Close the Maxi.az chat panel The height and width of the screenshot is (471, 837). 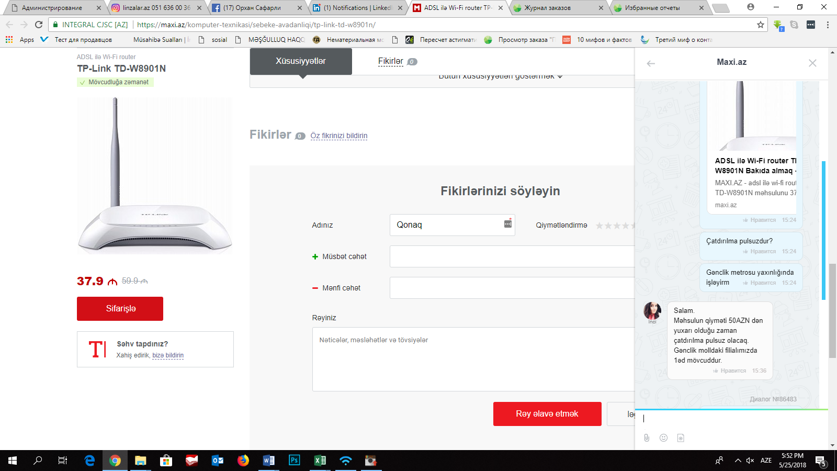(812, 63)
